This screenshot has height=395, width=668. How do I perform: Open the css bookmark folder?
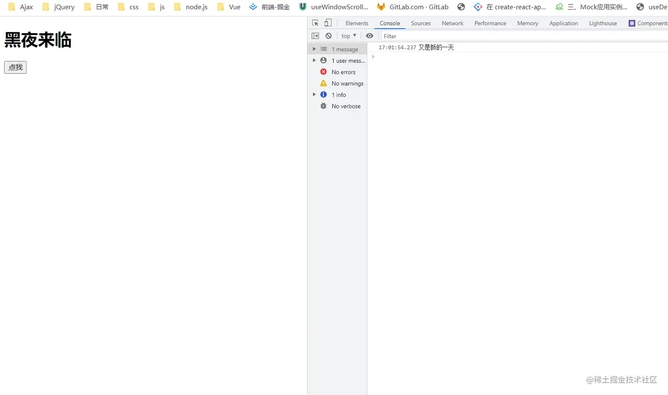pyautogui.click(x=128, y=7)
